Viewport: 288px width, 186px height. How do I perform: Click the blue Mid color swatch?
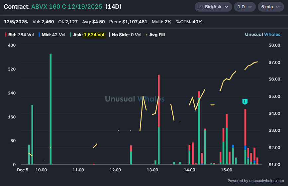(x=39, y=35)
